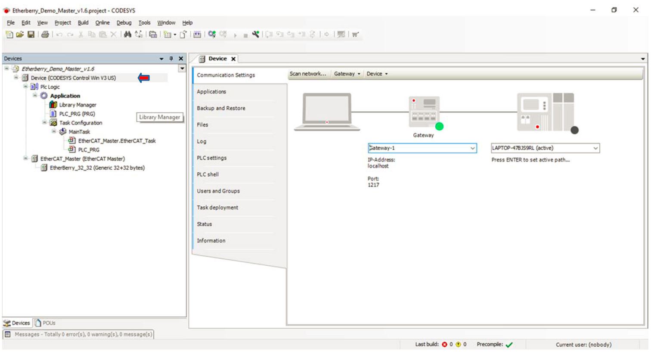This screenshot has height=354, width=651.
Task: Select EtherCAT_Master.EtherCAT_Task tree entry
Action: pos(117,141)
